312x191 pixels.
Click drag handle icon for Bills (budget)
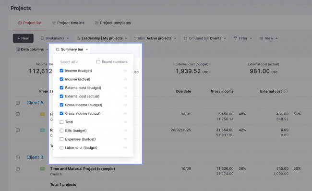125,131
